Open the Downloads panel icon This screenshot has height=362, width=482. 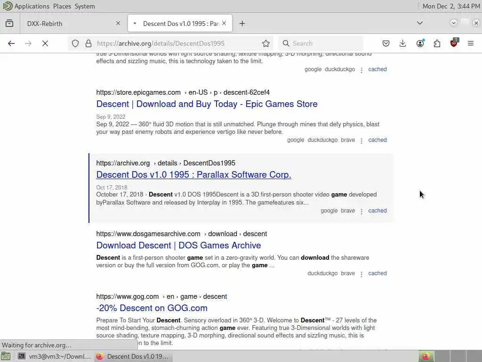tap(403, 43)
